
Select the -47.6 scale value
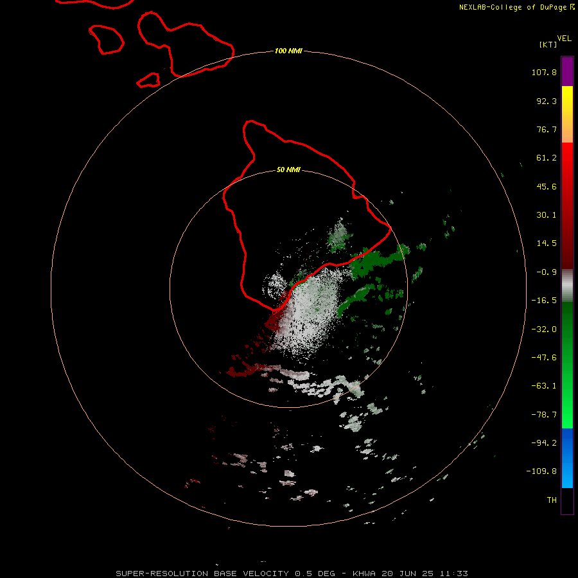coord(544,358)
